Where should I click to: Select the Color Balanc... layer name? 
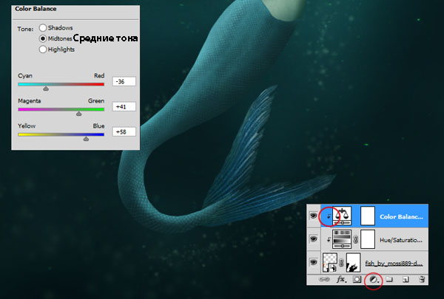401,217
